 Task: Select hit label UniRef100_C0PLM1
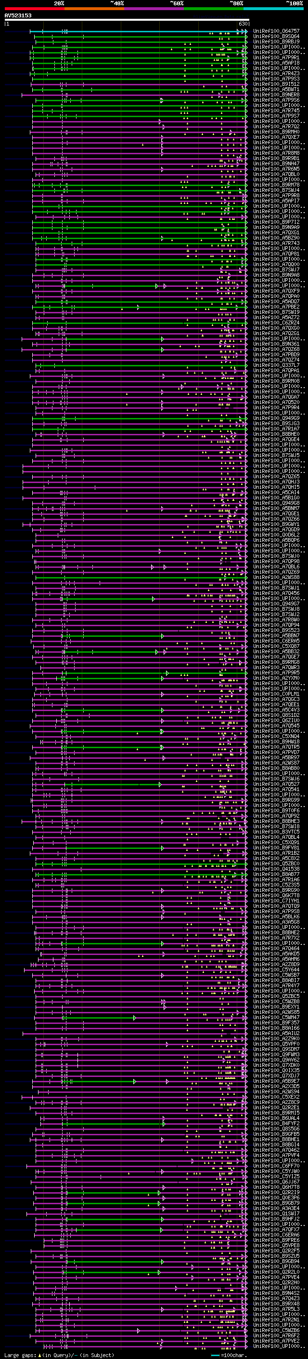tap(276, 694)
